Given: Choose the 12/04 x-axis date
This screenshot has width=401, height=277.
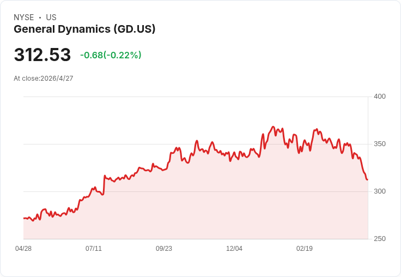Looking at the screenshot, I should (234, 249).
